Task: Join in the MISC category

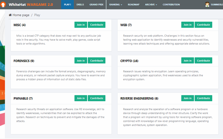Action: pyautogui.click(x=81, y=25)
